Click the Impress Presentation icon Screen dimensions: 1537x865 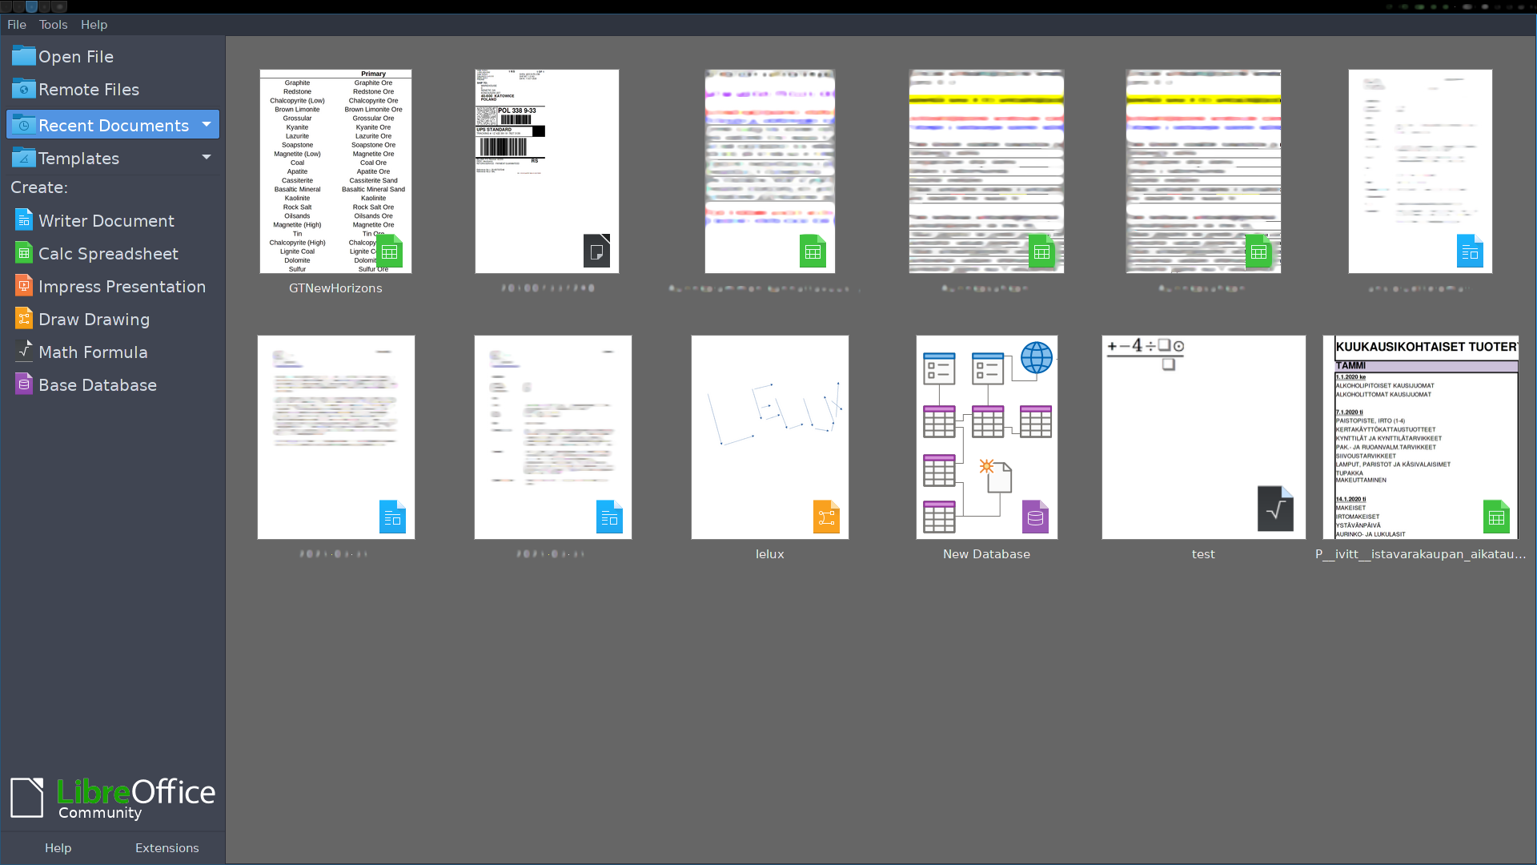pos(24,286)
